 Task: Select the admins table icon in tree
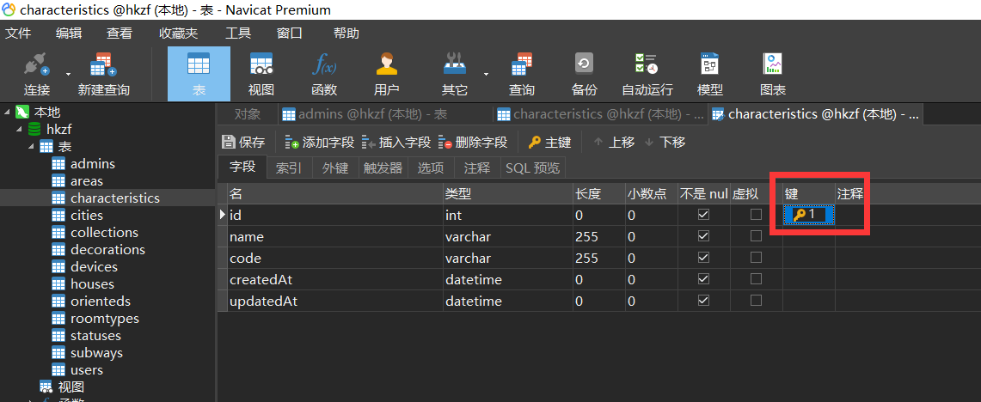(x=58, y=164)
